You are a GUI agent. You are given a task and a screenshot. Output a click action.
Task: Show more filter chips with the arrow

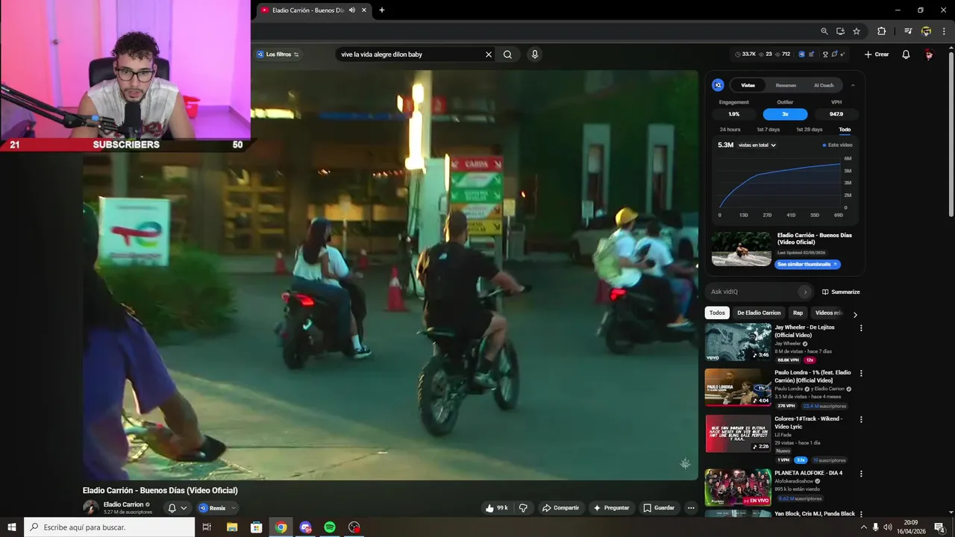[855, 314]
